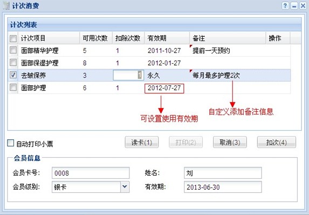Toggle the select-all checkbox in header
This screenshot has height=215, width=309.
click(x=13, y=38)
